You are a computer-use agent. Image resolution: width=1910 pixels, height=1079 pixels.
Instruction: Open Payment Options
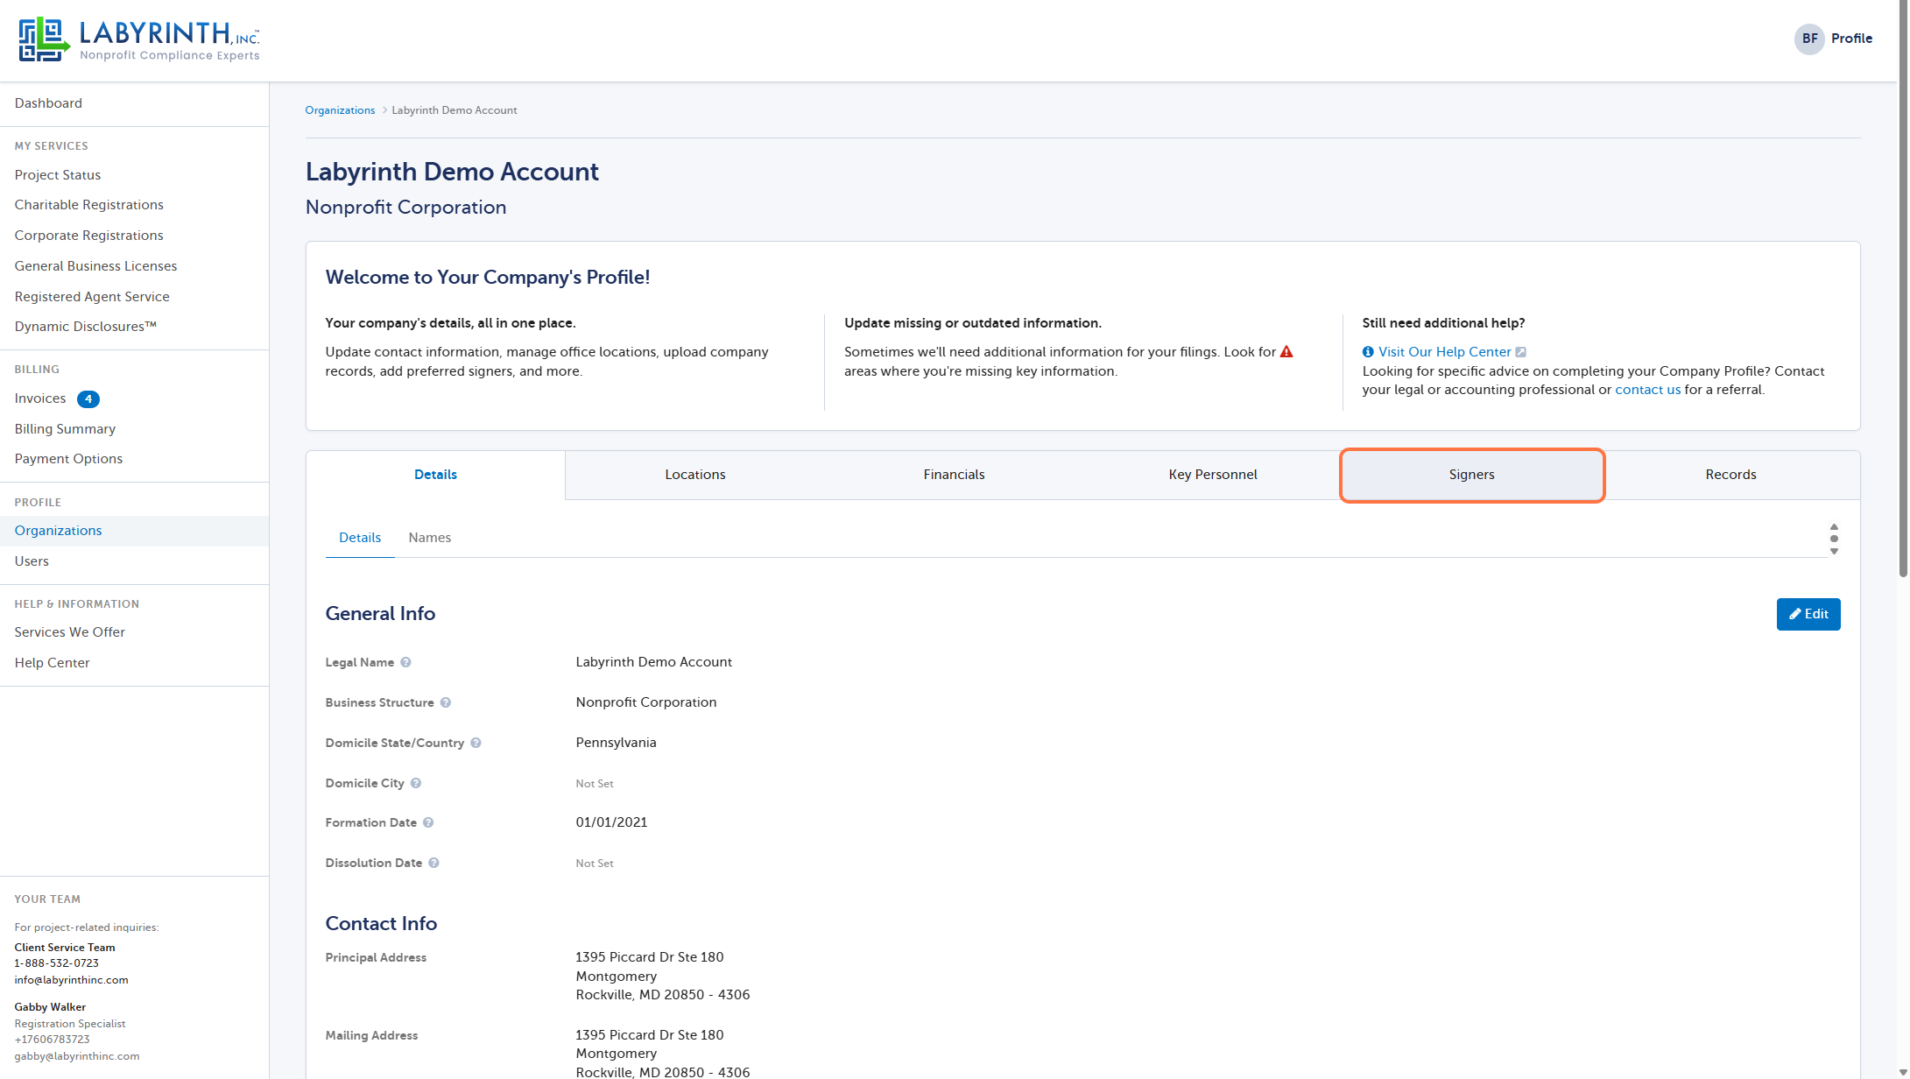pos(68,459)
